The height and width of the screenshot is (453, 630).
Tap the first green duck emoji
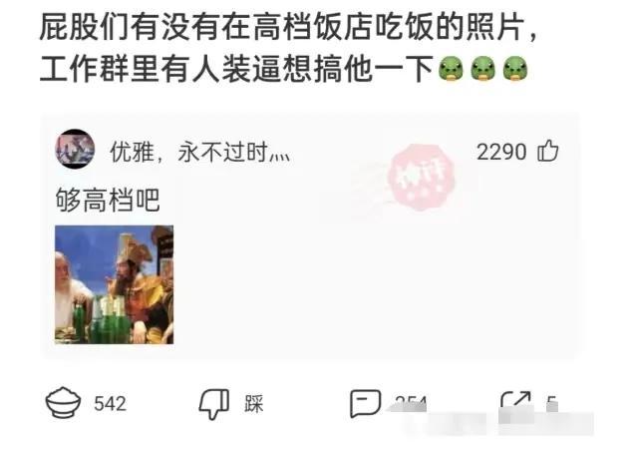[x=451, y=69]
